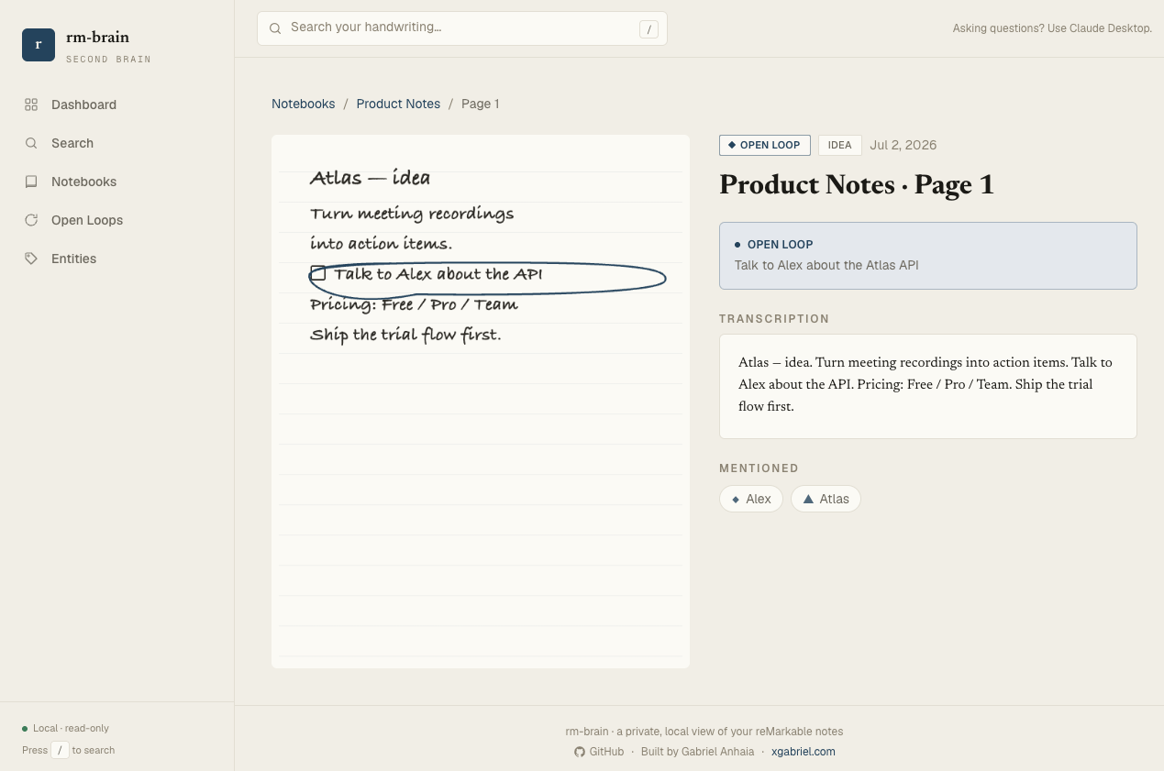Click the Notebooks book icon

tap(31, 182)
